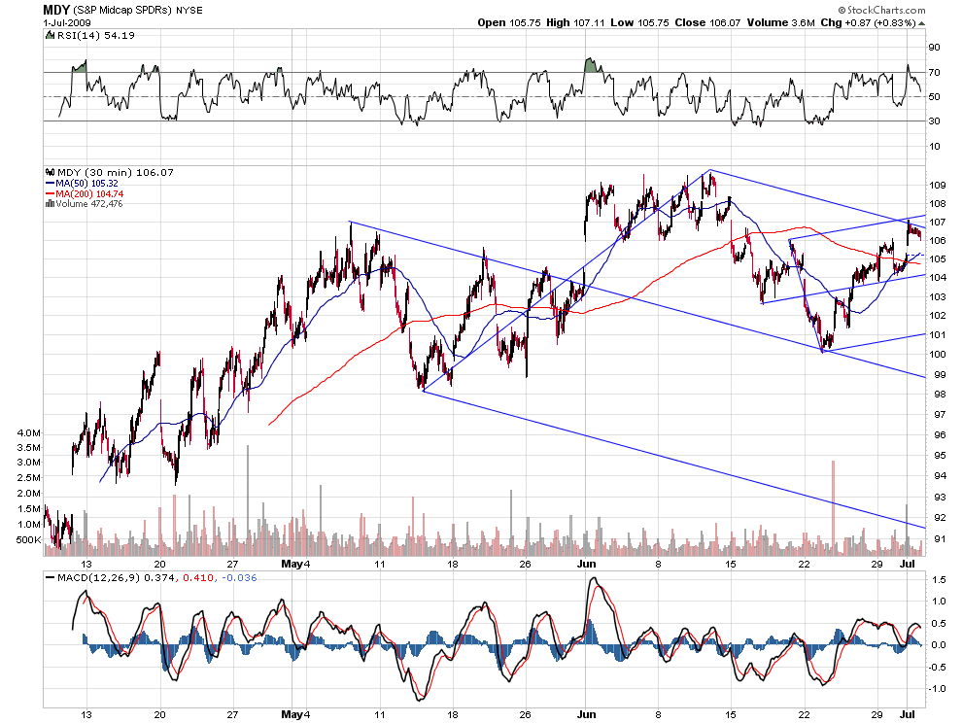This screenshot has width=962, height=723.
Task: Click the blue MA(50) line swatch
Action: coord(50,184)
